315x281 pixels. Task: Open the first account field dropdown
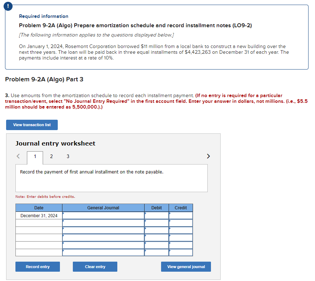pyautogui.click(x=103, y=215)
